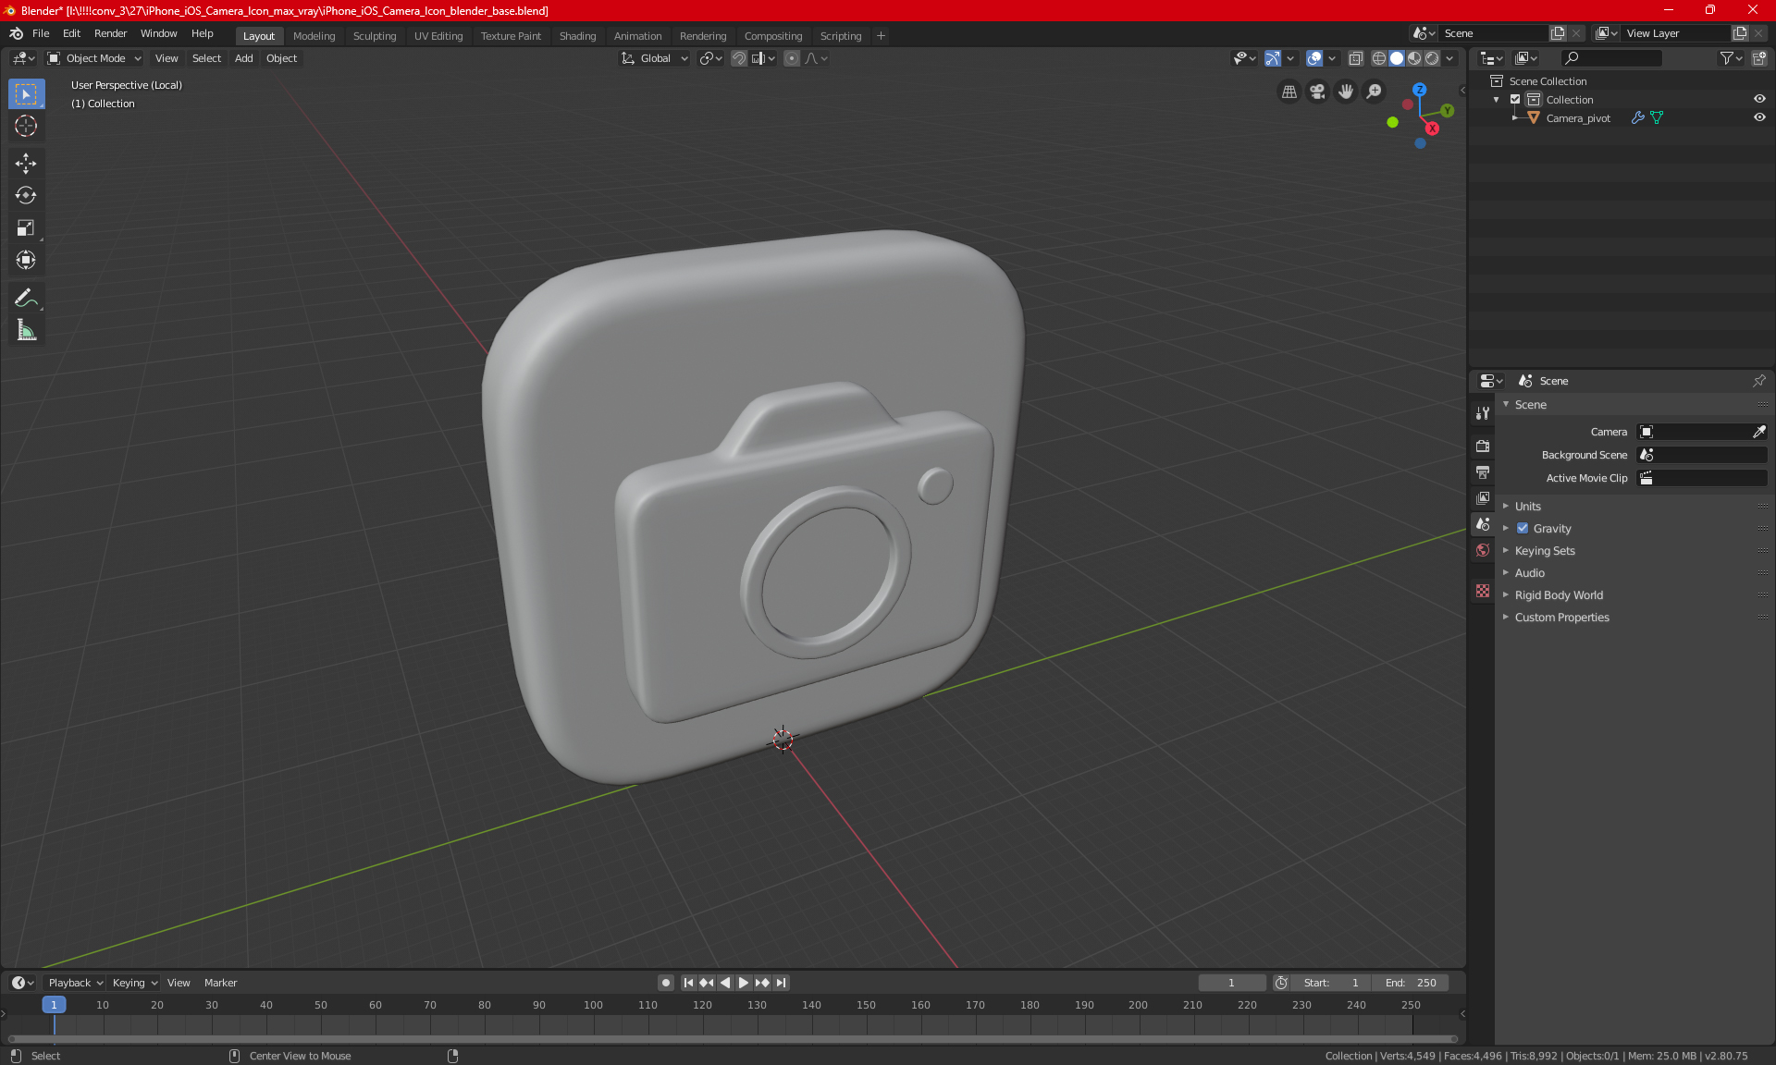The height and width of the screenshot is (1065, 1776).
Task: Open Texture properties tab
Action: [1483, 591]
